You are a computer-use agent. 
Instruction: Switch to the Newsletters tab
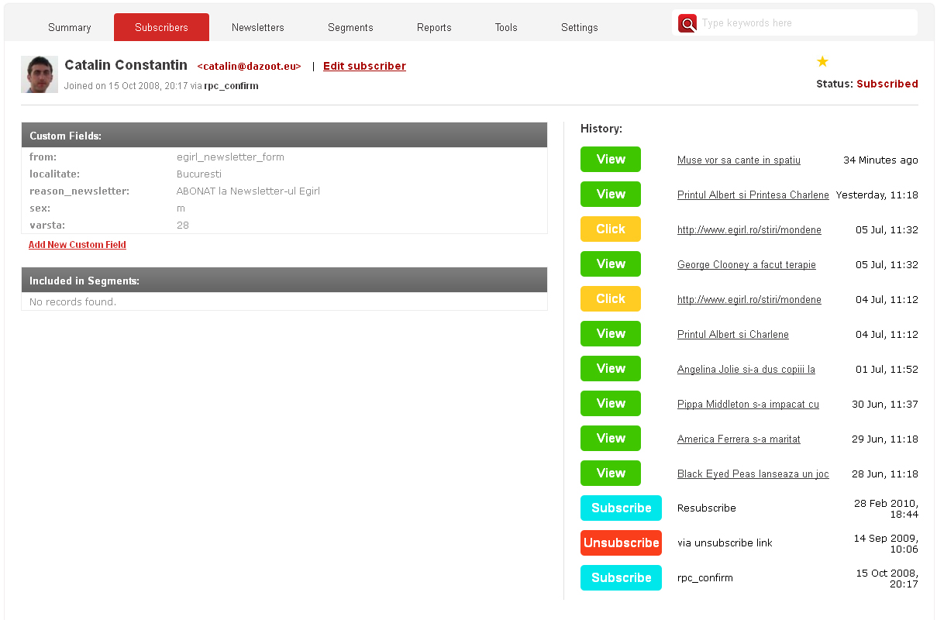click(258, 27)
